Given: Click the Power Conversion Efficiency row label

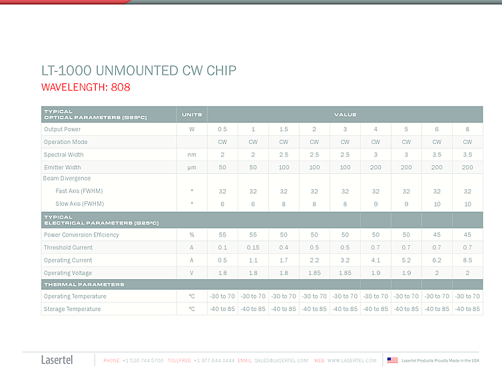Looking at the screenshot, I should click(81, 235).
